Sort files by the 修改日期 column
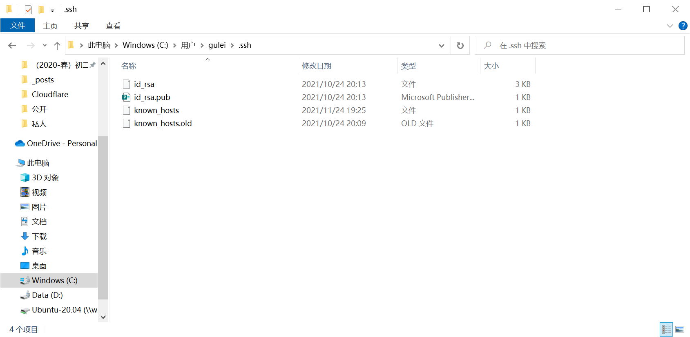690x337 pixels. [317, 66]
